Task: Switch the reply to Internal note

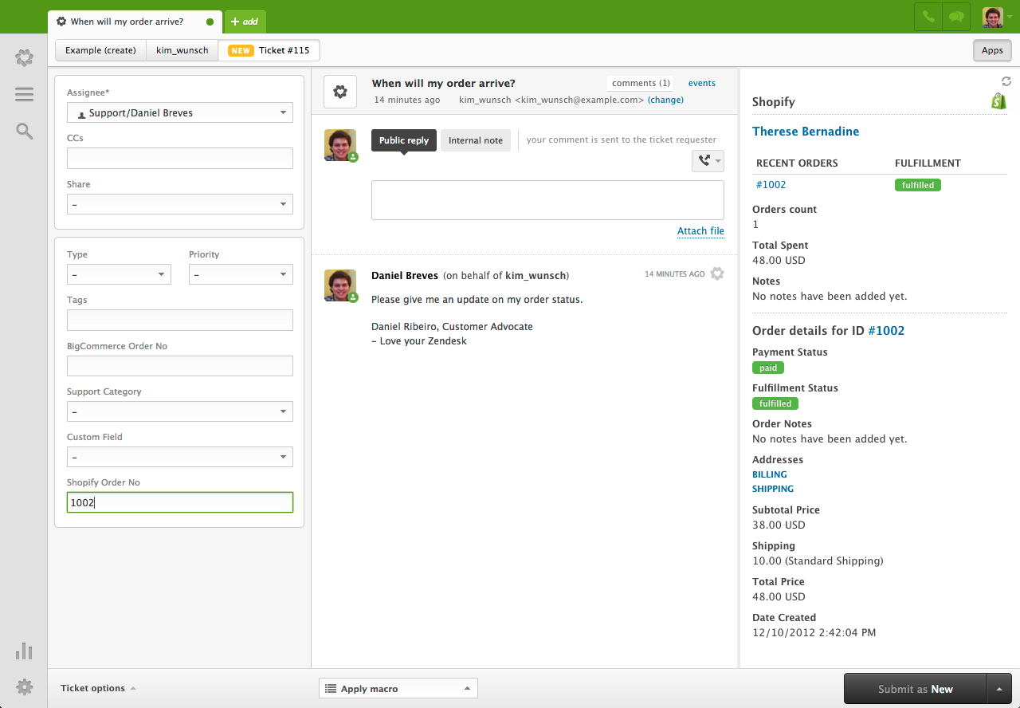Action: coord(476,140)
